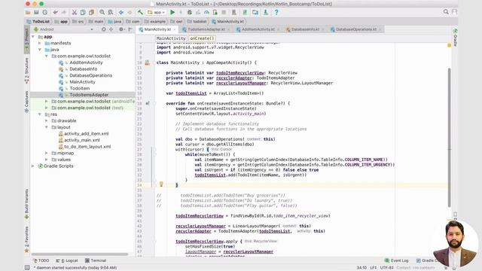Switch to the DatabaseOperations.kt editor tab
482x271 pixels.
coord(355,29)
